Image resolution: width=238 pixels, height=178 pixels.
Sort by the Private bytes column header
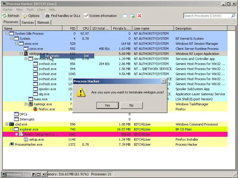[122, 28]
